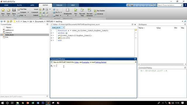Click the quick access save icon
Screen dimensions: 187x105
[x=132, y=5]
